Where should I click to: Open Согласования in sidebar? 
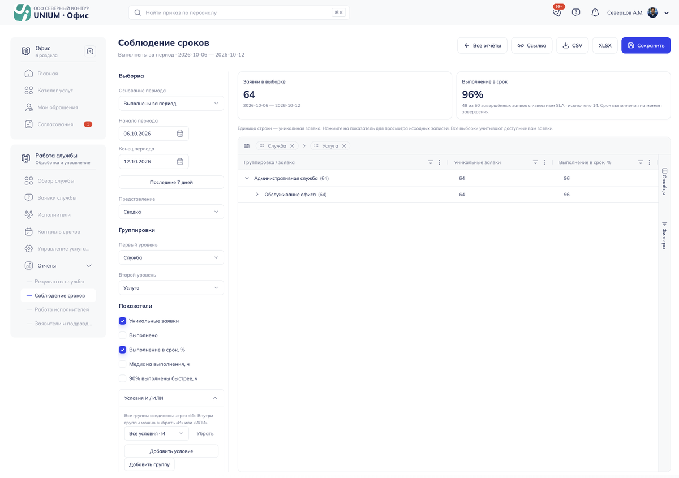tap(58, 124)
